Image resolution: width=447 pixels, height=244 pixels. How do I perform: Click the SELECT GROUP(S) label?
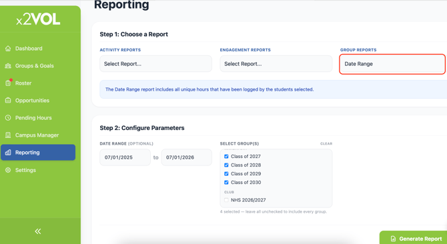point(240,143)
